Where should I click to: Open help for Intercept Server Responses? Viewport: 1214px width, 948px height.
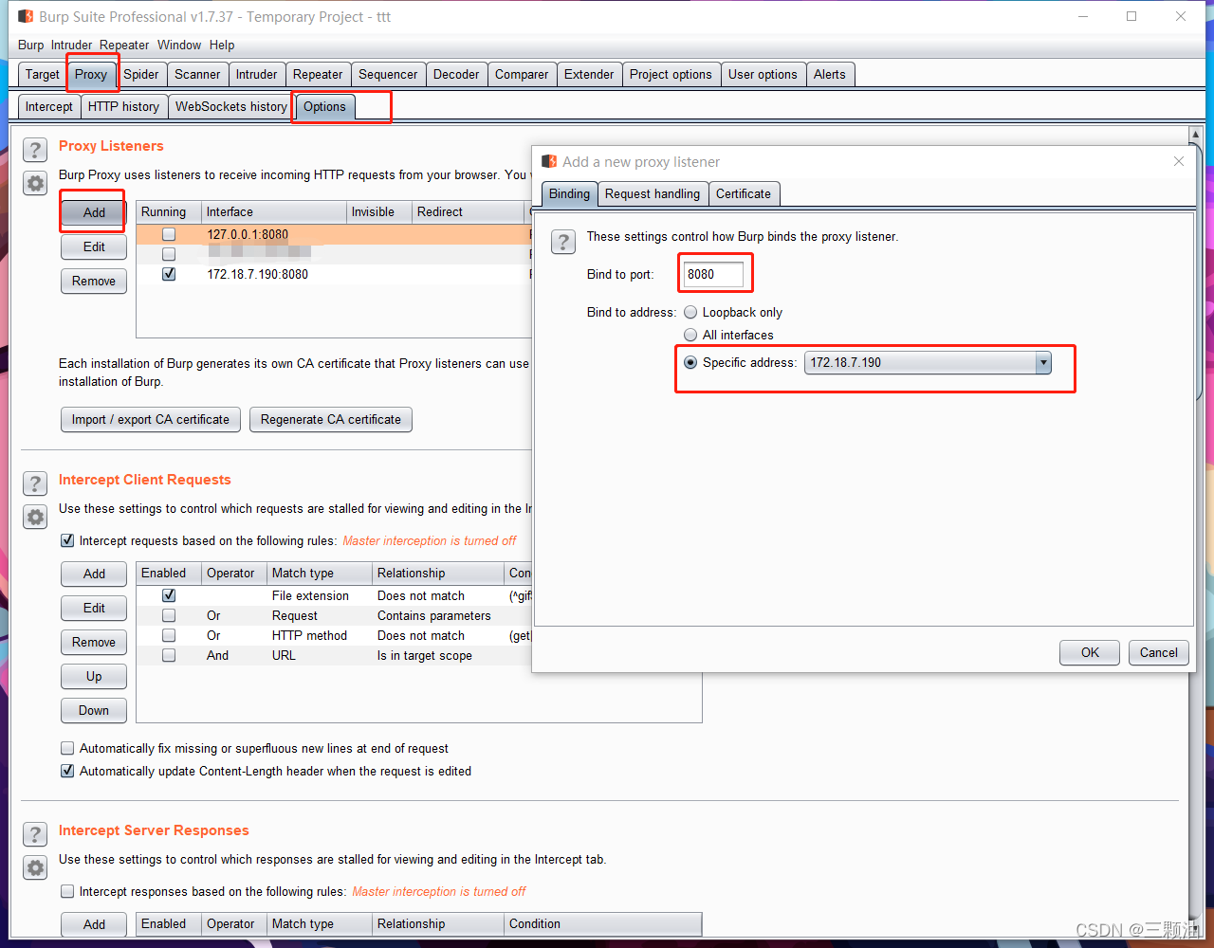coord(35,834)
